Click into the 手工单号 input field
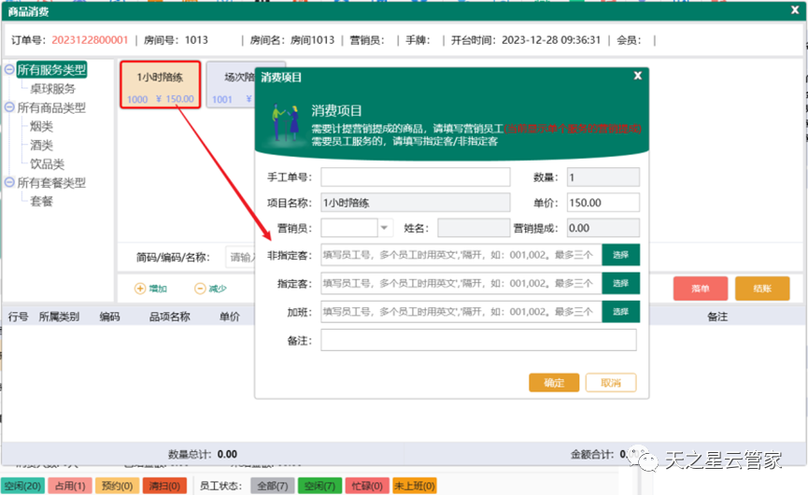808x495 pixels. [416, 177]
